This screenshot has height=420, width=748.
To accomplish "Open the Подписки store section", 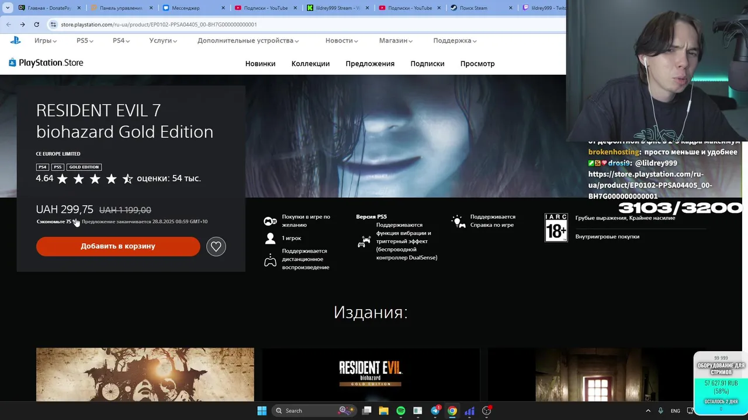I will [427, 64].
